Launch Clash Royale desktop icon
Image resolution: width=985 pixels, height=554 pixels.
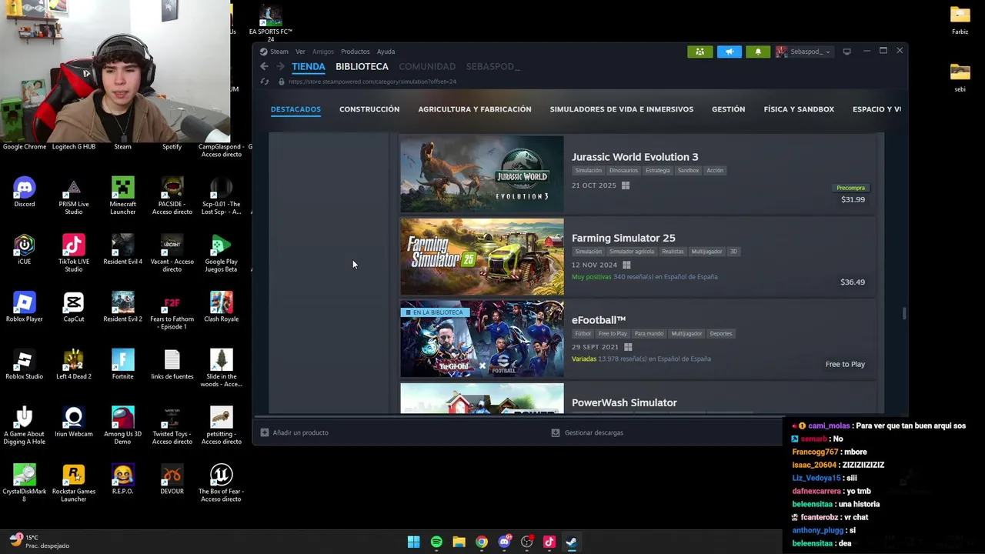tap(222, 307)
